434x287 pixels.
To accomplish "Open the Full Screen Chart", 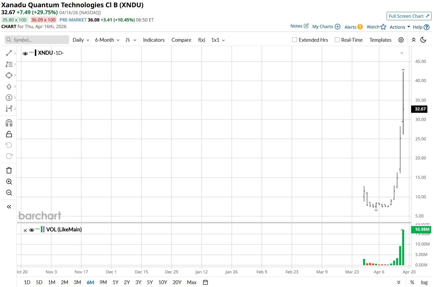I will pyautogui.click(x=409, y=16).
